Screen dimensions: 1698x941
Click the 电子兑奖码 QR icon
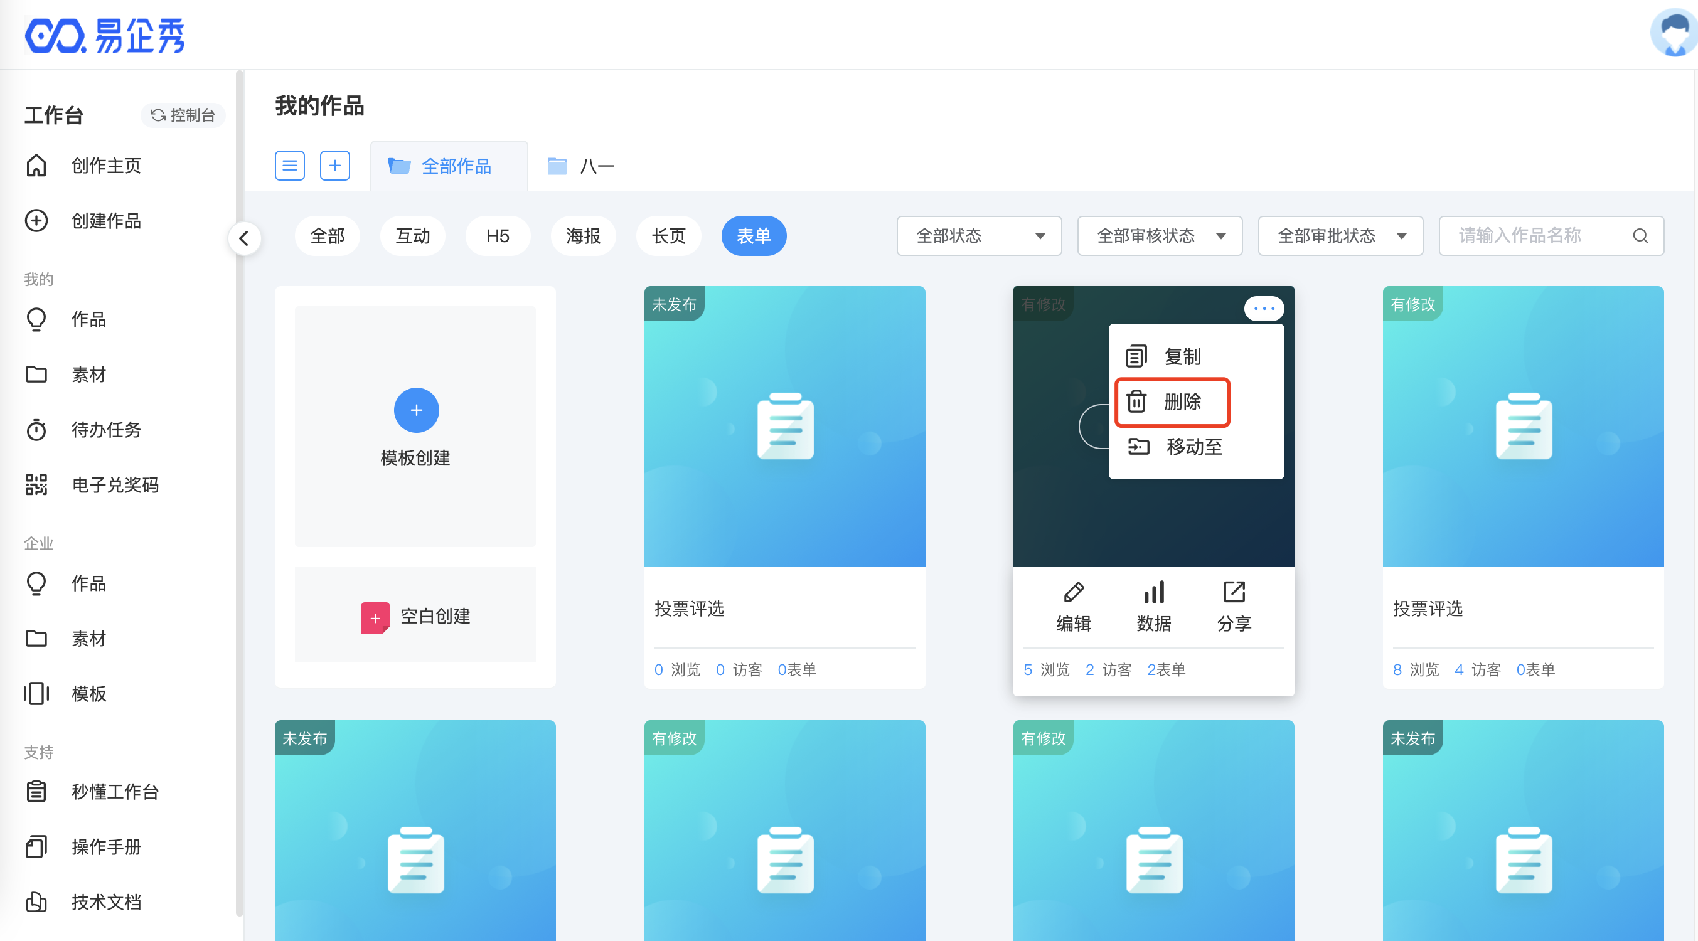tap(36, 485)
